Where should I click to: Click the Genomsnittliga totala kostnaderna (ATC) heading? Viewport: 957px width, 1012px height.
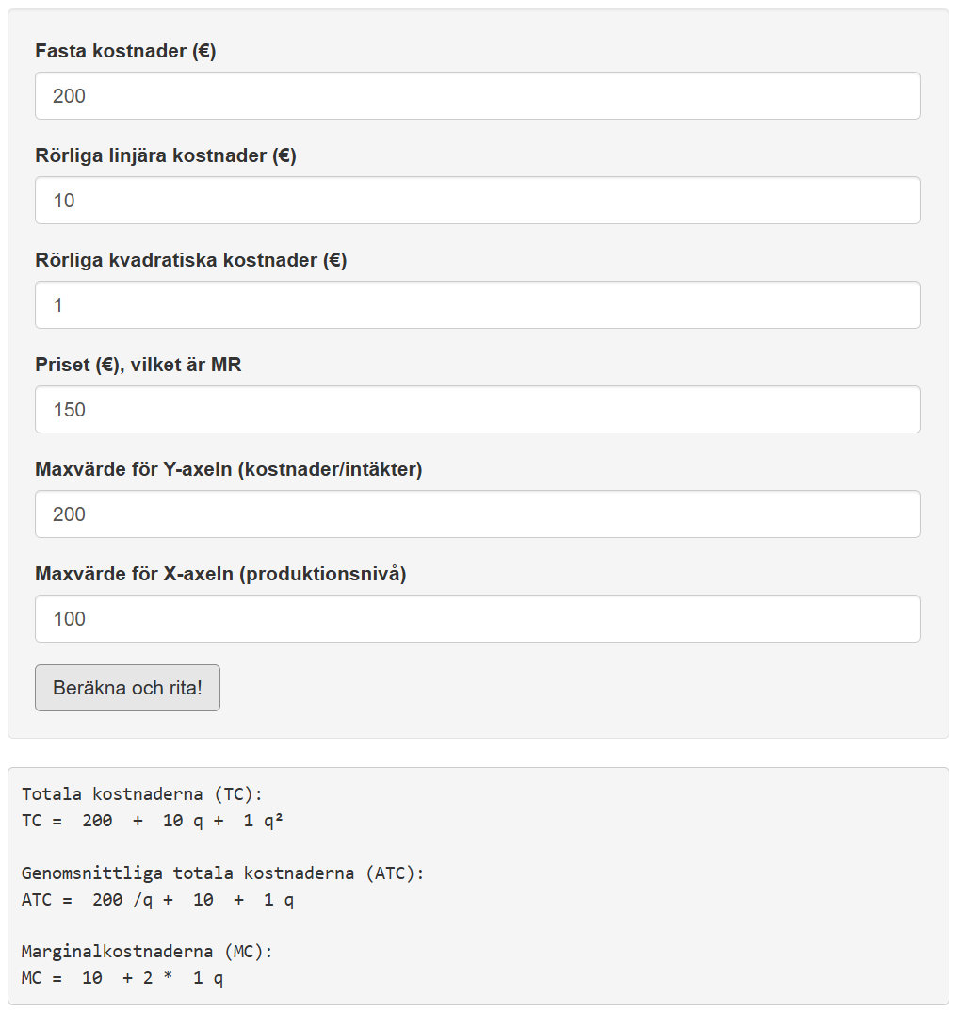pos(223,873)
